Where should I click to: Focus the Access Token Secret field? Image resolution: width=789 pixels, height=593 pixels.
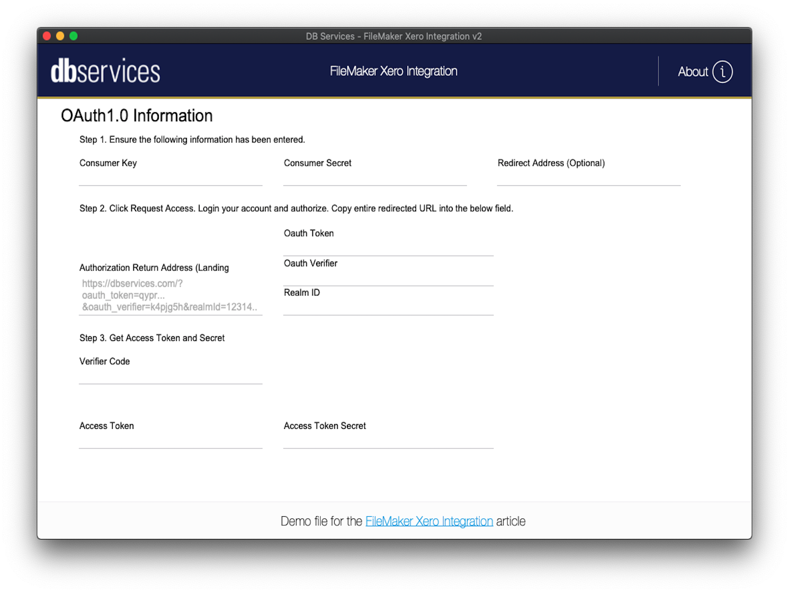pyautogui.click(x=388, y=441)
